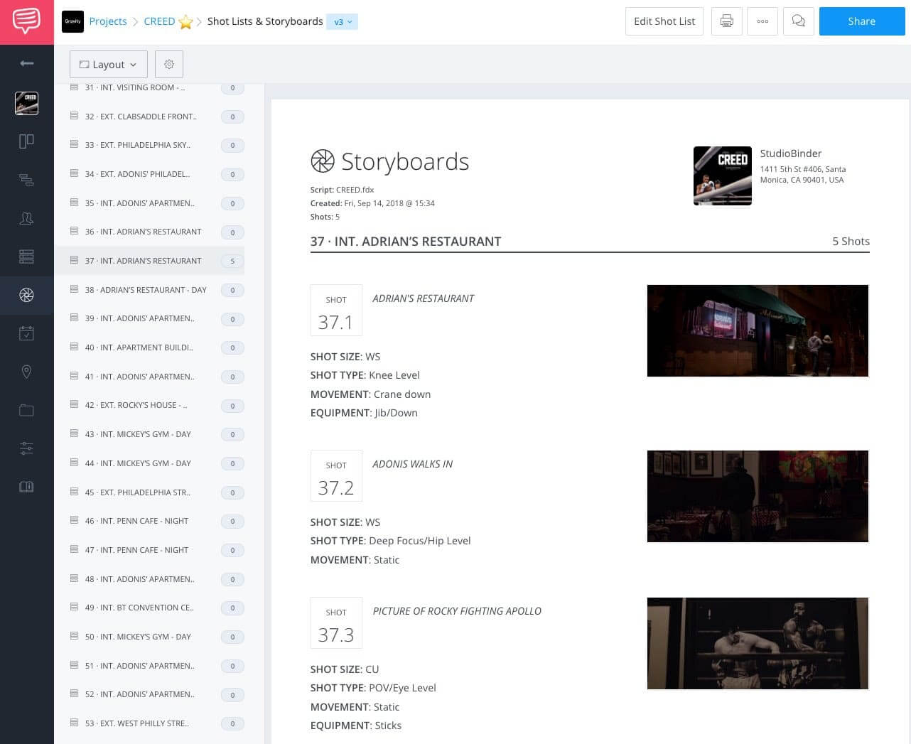The width and height of the screenshot is (911, 744).
Task: Click the SHOT 37.2 number box
Action: (x=336, y=475)
